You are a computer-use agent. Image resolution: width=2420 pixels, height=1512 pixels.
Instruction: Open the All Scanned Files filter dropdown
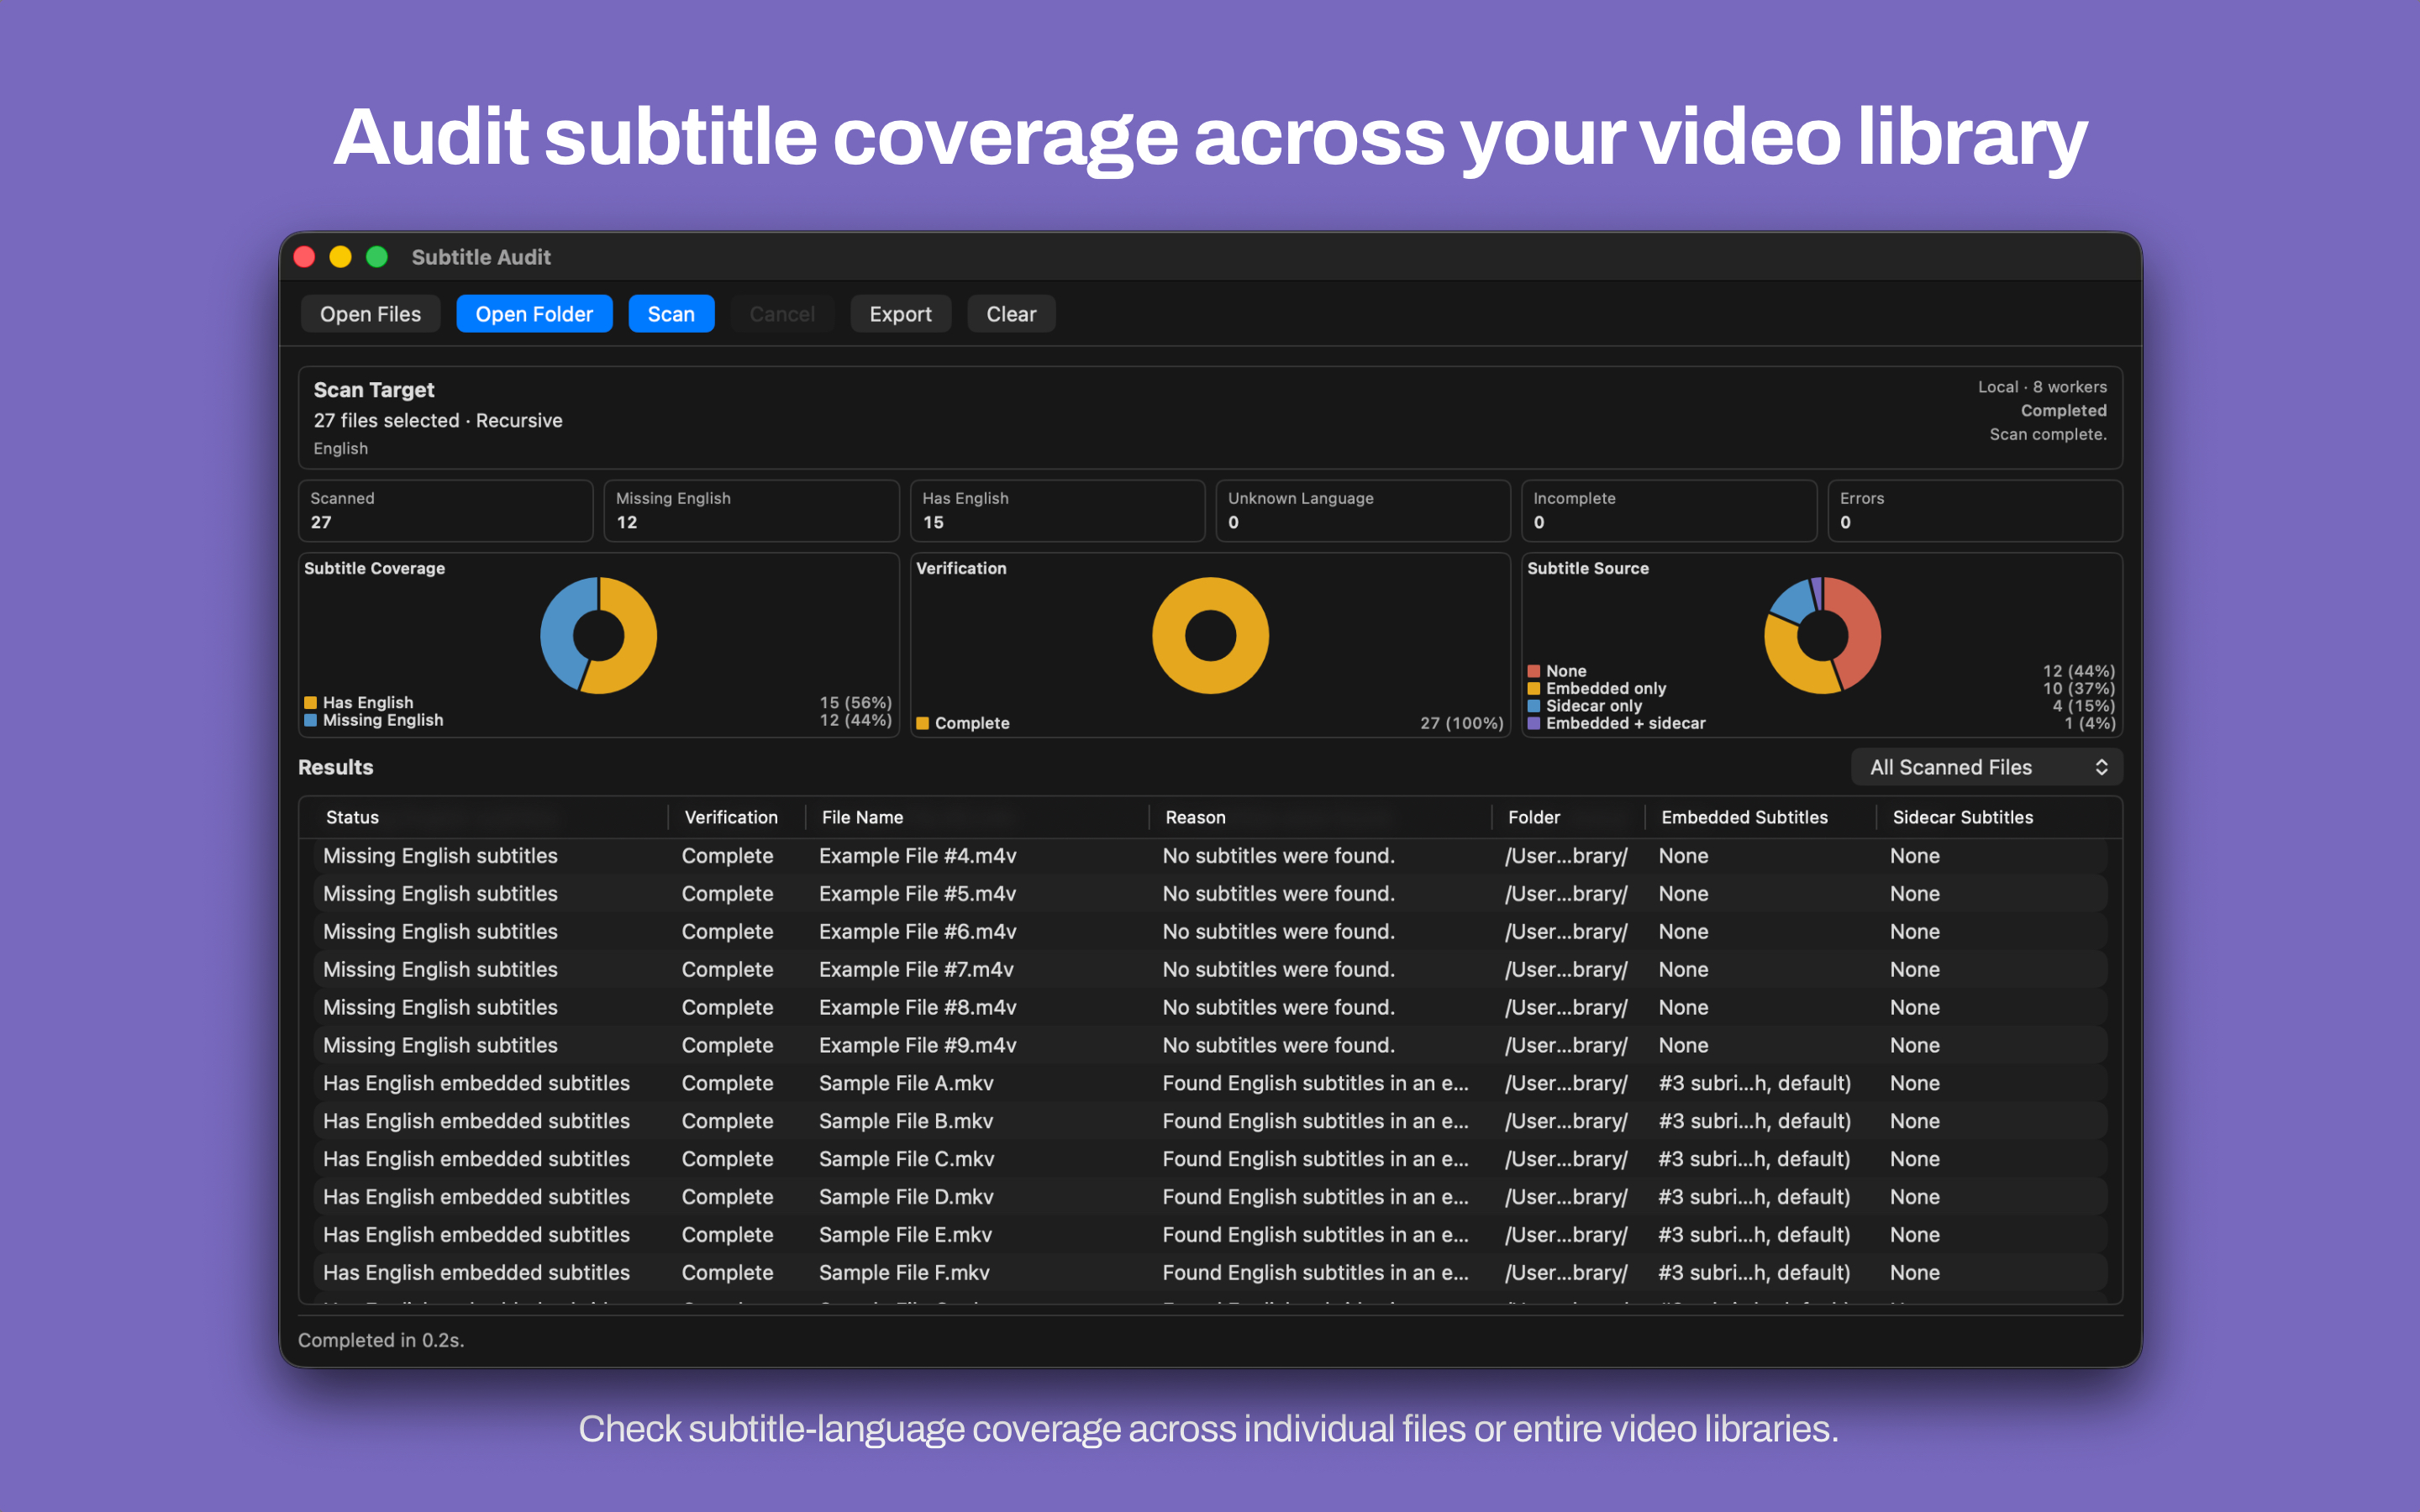click(x=1986, y=767)
